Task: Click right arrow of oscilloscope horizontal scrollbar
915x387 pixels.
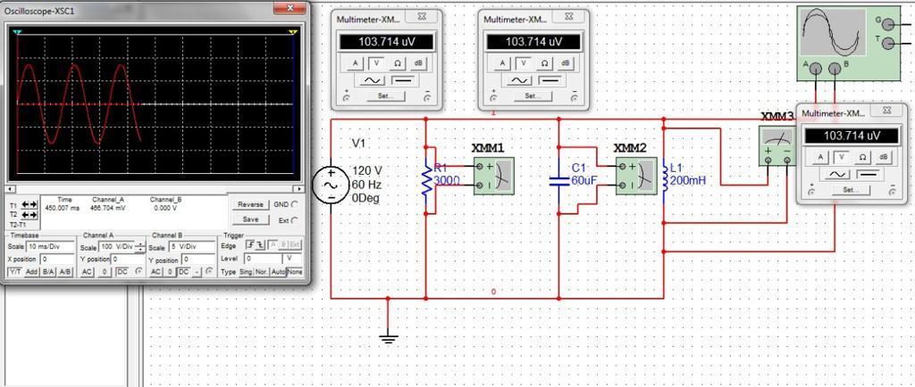Action: pyautogui.click(x=299, y=189)
